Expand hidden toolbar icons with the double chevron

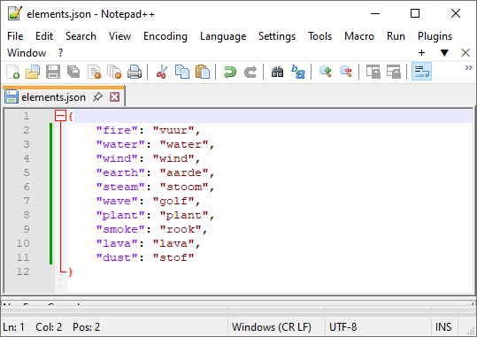468,67
